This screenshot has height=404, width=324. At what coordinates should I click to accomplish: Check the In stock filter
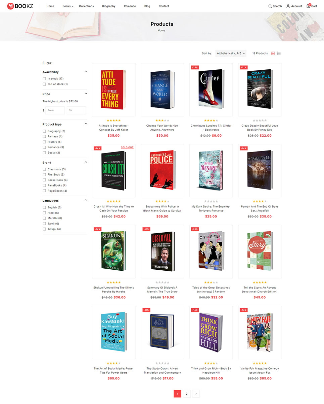point(44,79)
